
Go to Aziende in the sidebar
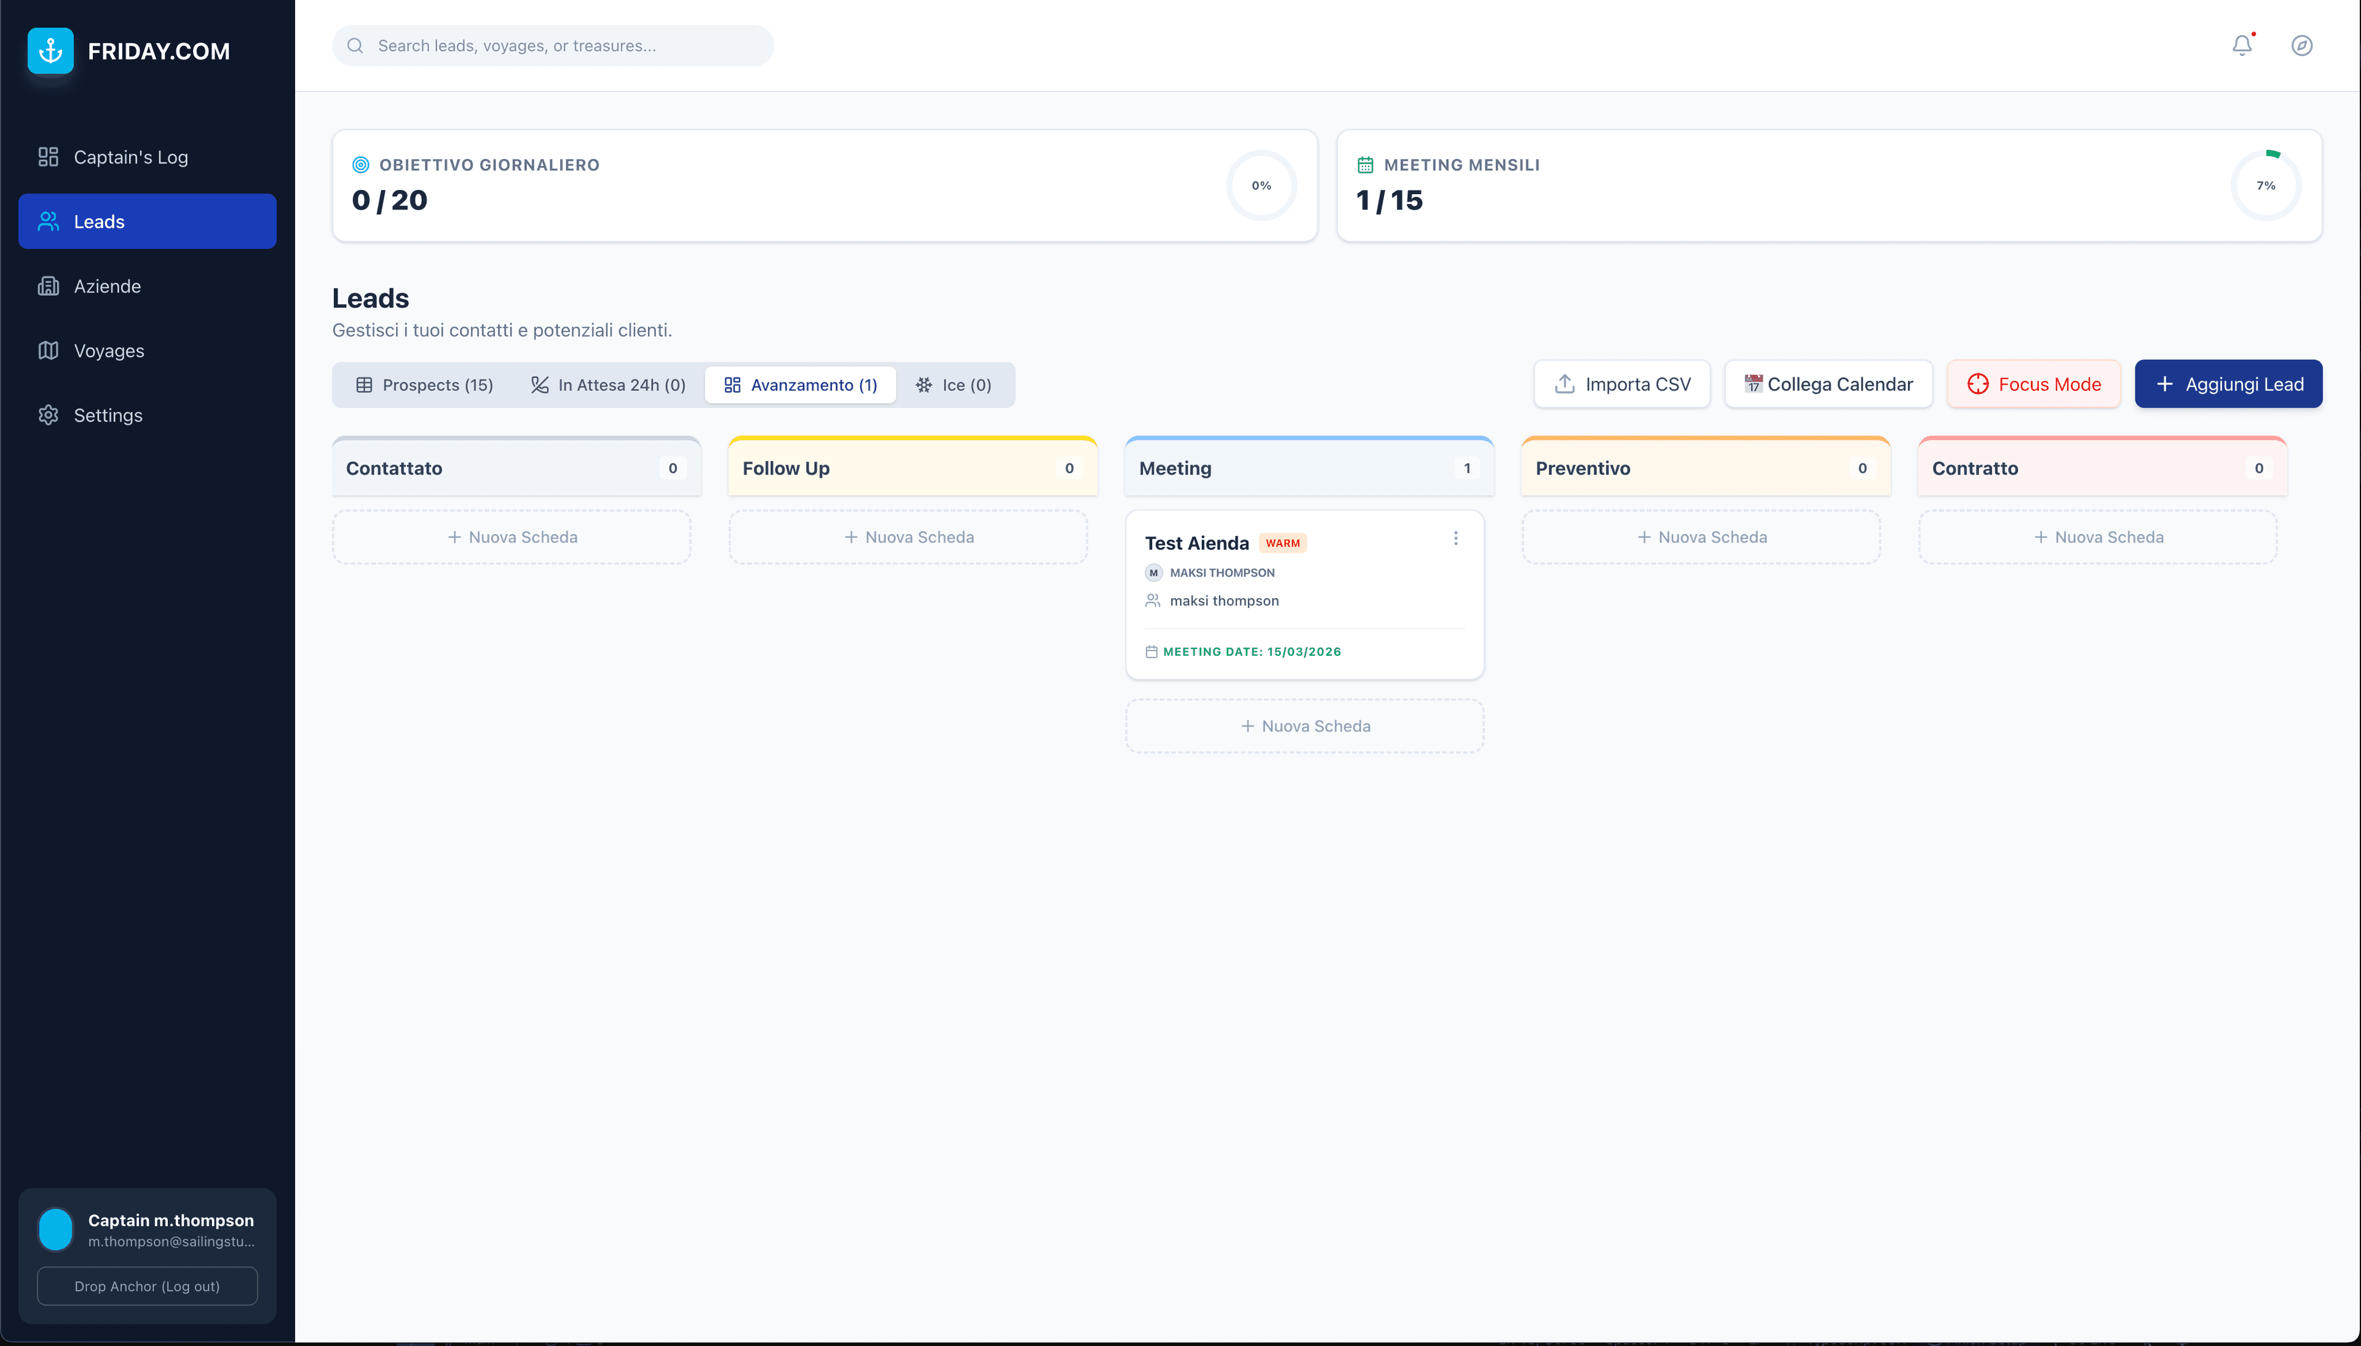pos(107,286)
